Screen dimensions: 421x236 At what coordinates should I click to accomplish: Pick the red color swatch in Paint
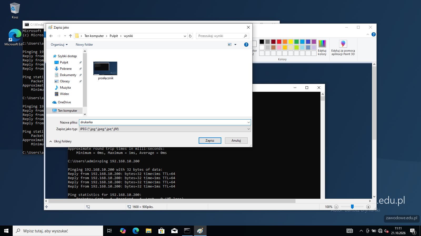pos(279,42)
